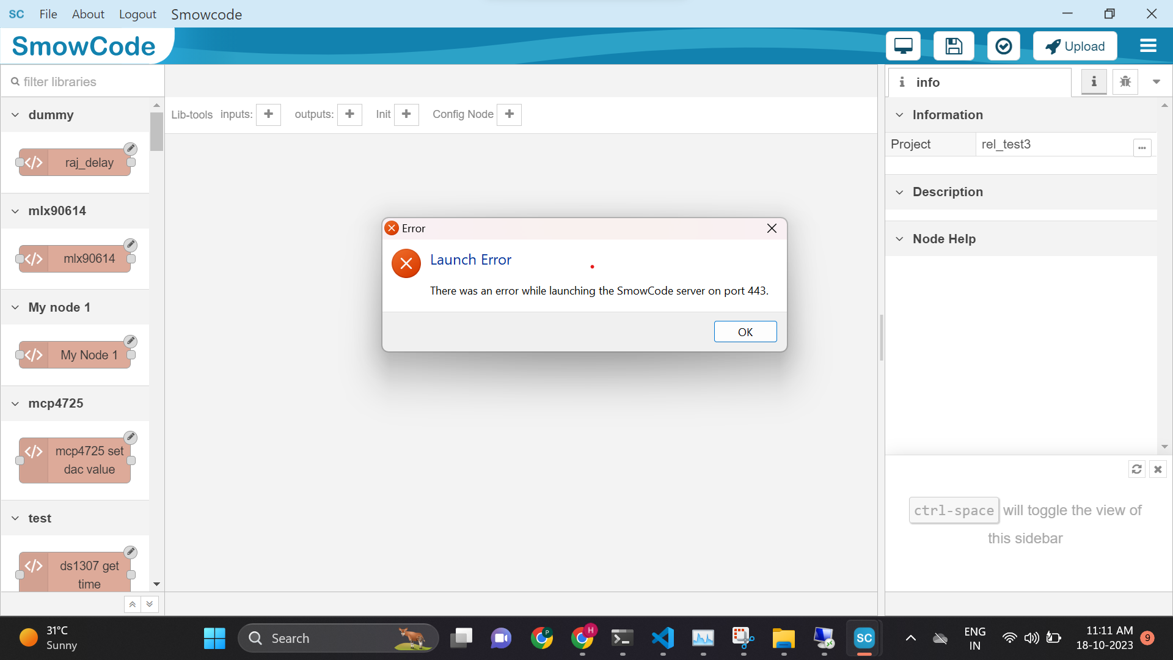Click edit pencil on raj_delay node
Image resolution: width=1173 pixels, height=660 pixels.
[130, 149]
